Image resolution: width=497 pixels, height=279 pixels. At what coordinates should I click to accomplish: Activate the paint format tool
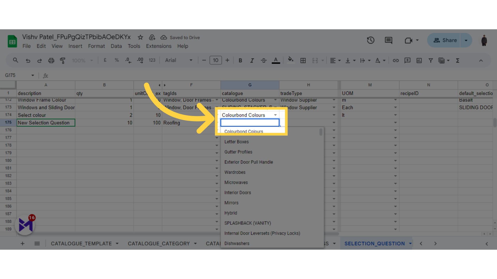point(63,60)
